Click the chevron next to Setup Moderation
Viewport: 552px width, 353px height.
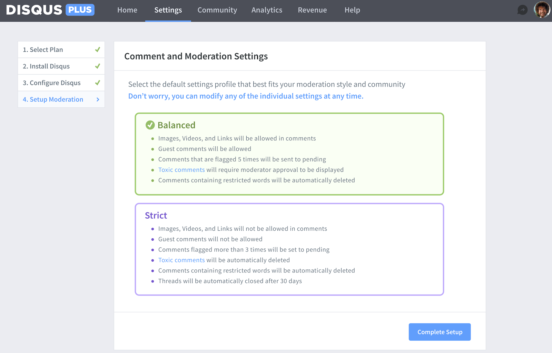(x=98, y=99)
